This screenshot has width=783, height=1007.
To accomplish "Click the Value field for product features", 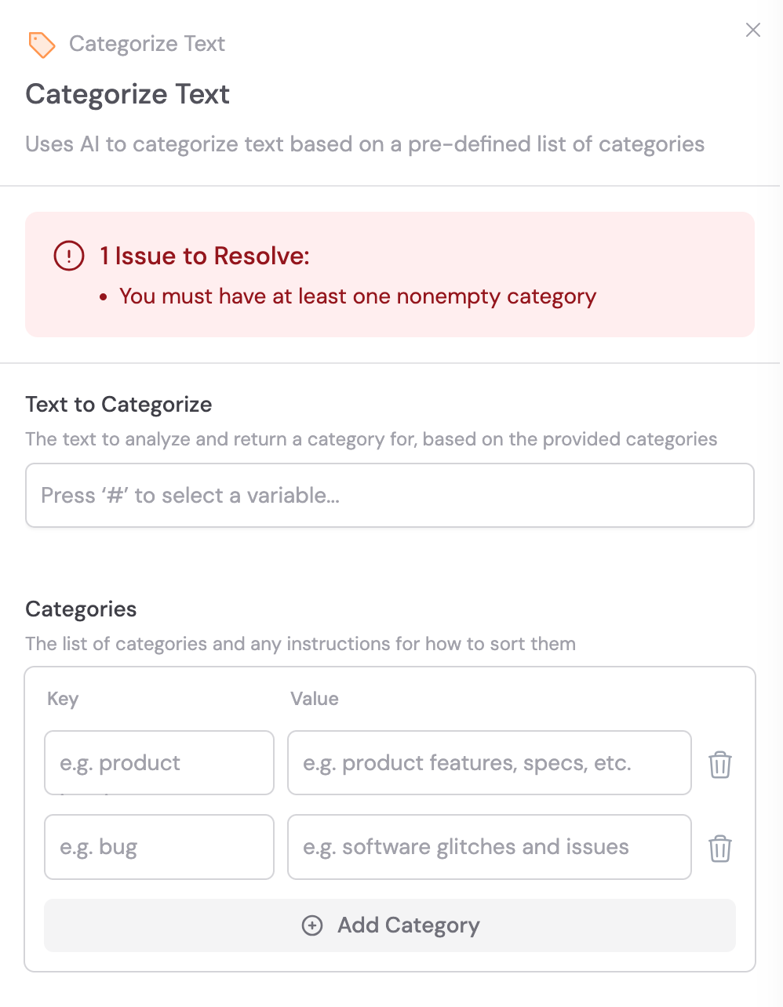I will [x=489, y=762].
